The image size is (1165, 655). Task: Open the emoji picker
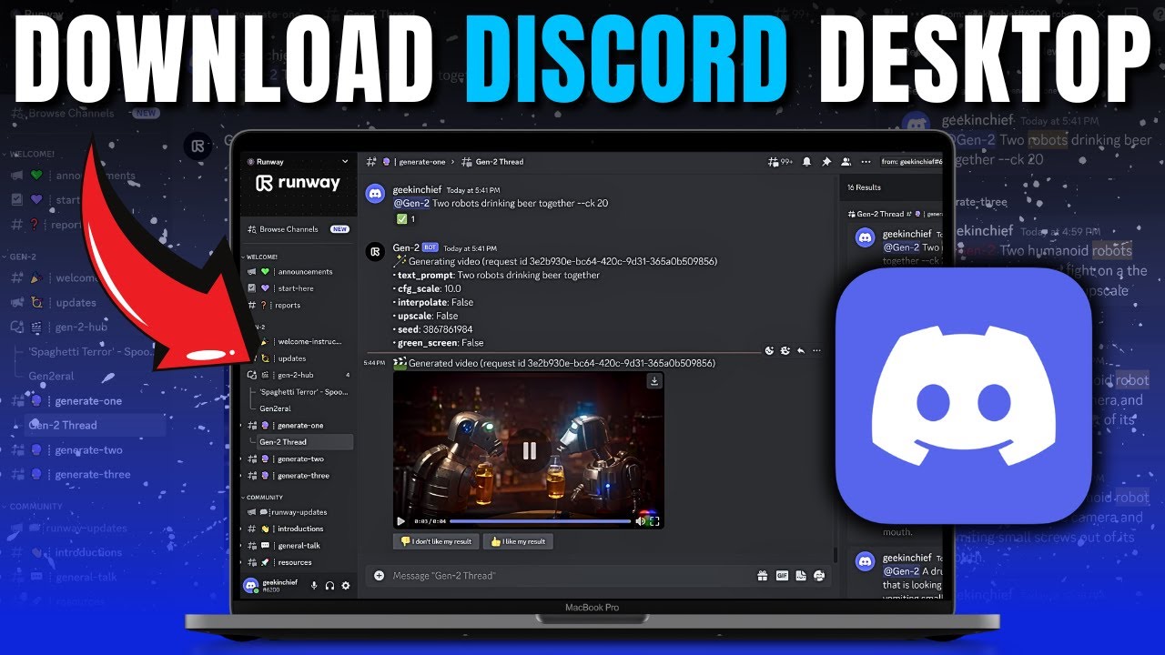(819, 575)
